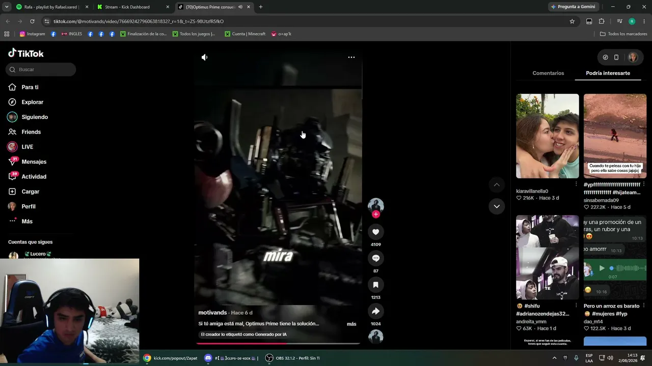Go back in browser history
This screenshot has height=366, width=652.
[x=8, y=21]
